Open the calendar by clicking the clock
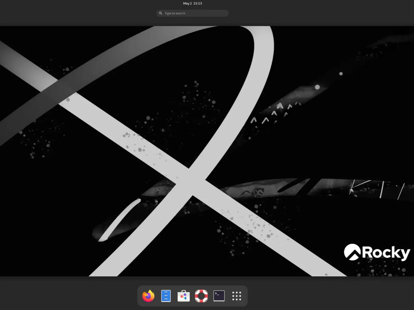Image resolution: width=414 pixels, height=310 pixels. point(192,3)
